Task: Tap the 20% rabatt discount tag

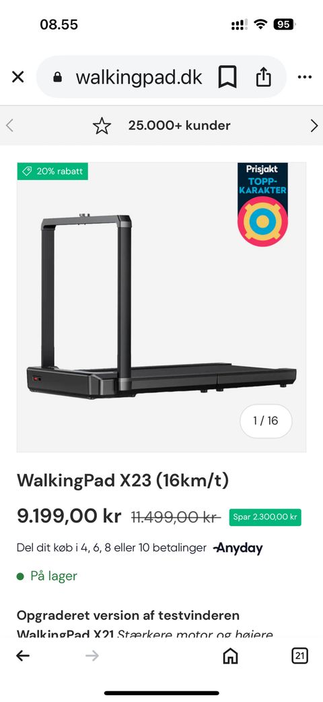Action: [52, 171]
